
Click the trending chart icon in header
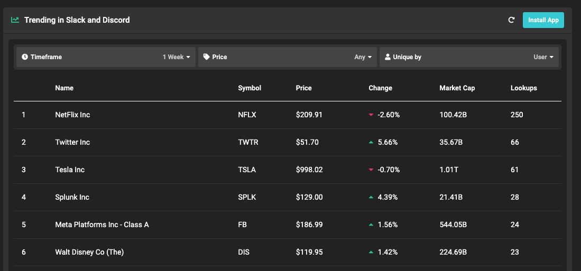pyautogui.click(x=15, y=20)
